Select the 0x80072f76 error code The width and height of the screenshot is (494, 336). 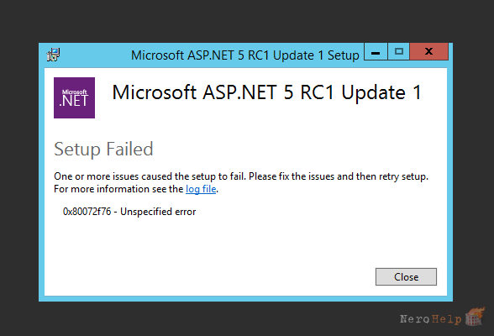(x=87, y=212)
